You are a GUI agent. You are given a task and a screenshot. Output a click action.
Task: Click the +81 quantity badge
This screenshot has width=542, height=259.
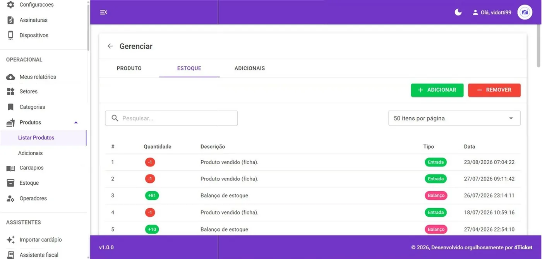152,196
